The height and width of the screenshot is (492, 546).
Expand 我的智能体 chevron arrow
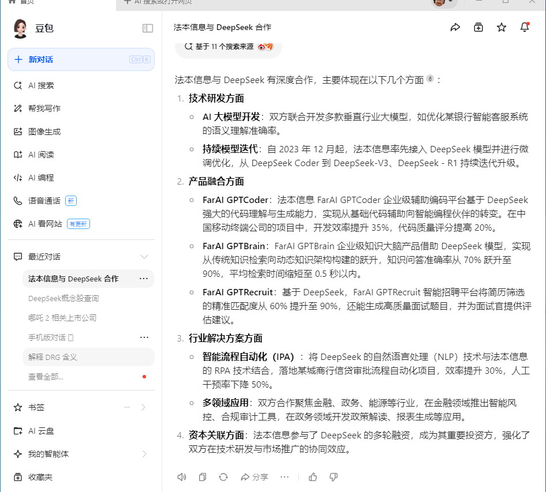click(x=144, y=454)
